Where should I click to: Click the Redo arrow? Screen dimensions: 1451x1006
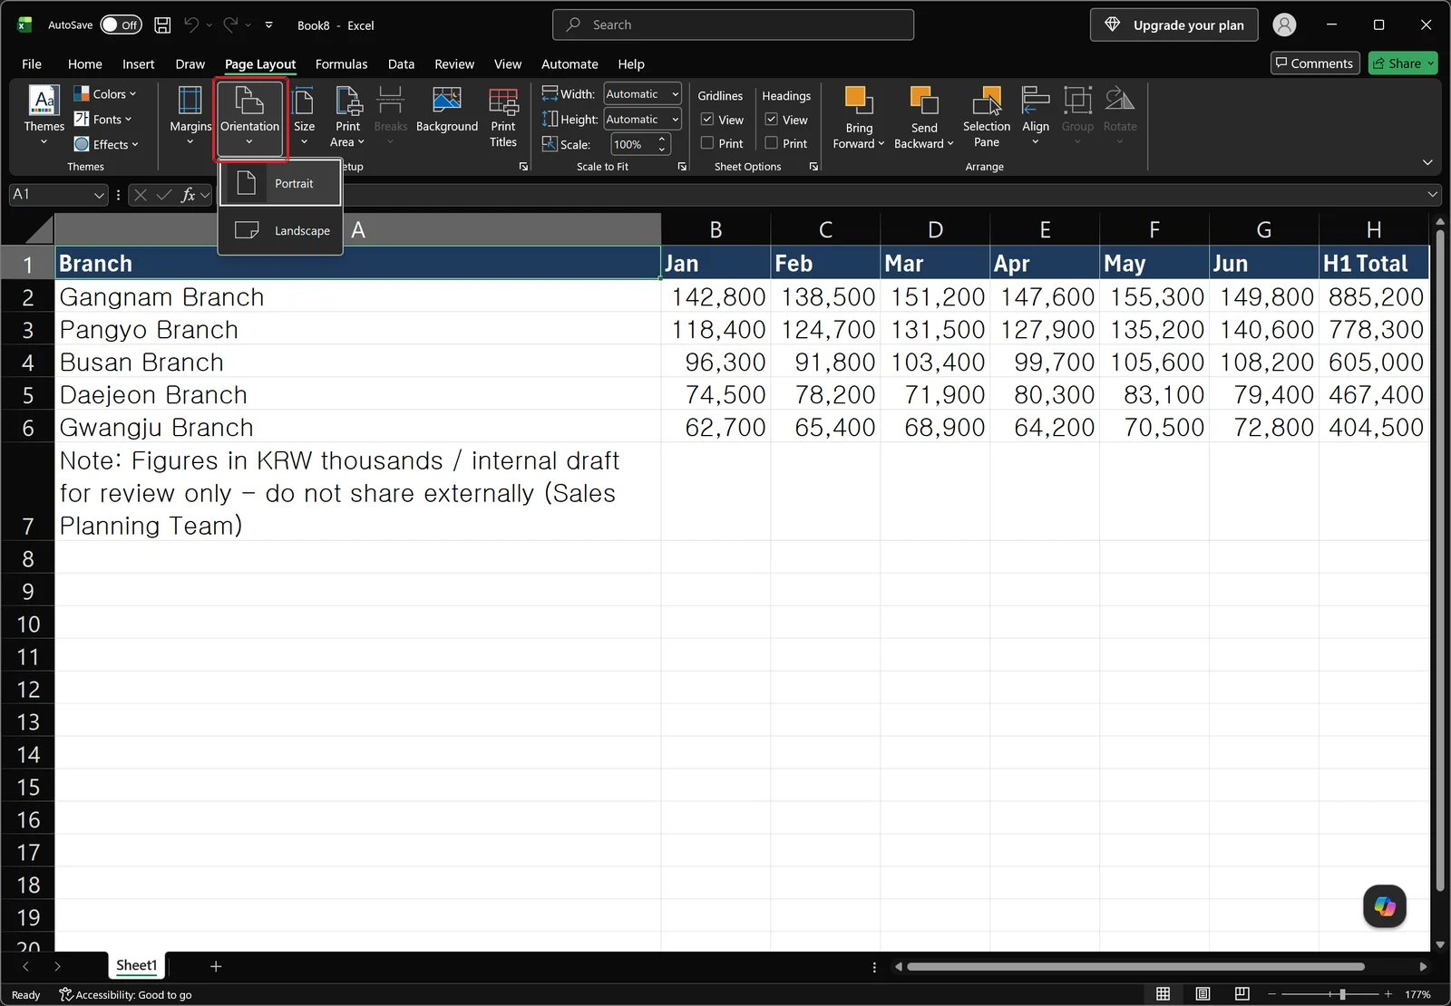[x=230, y=25]
